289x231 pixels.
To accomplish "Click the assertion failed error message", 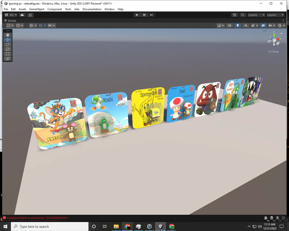I will coord(37,218).
